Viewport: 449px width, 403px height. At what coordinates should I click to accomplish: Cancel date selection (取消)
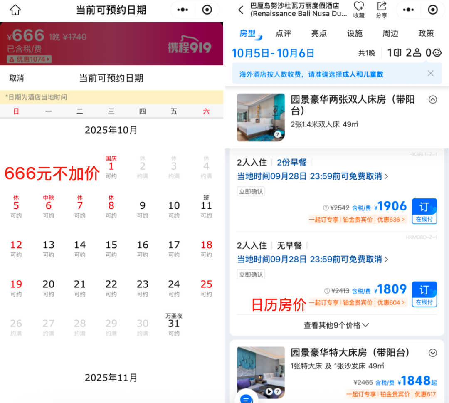(x=17, y=78)
